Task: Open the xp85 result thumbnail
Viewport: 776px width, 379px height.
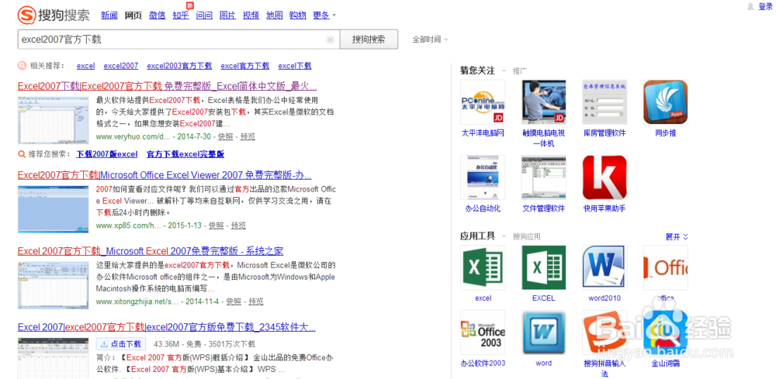Action: coord(54,209)
